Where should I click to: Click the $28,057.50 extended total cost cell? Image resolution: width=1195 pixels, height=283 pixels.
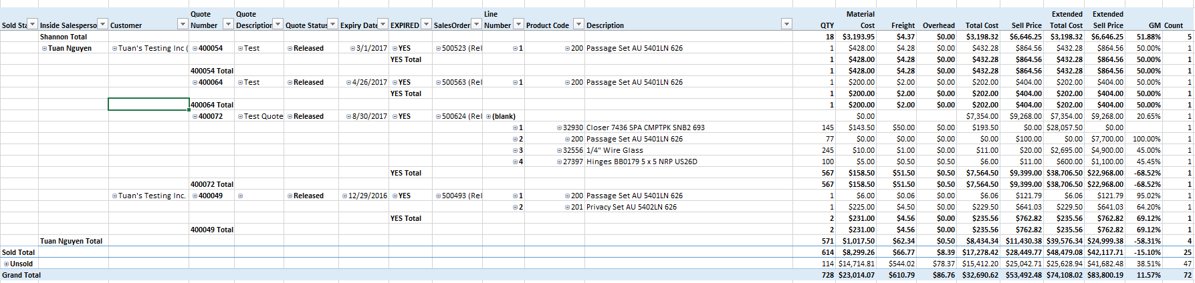[x=1065, y=127]
